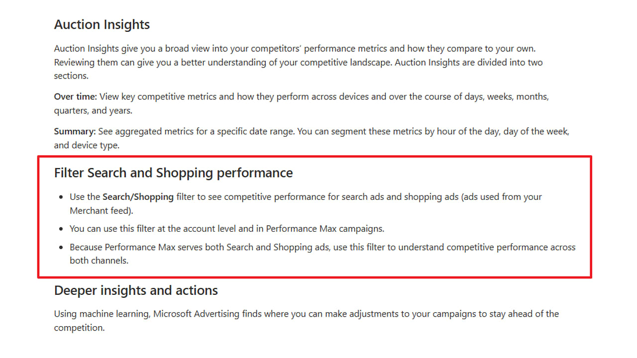The height and width of the screenshot is (358, 637).
Task: Click the Deeper insights and actions heading
Action: (136, 290)
